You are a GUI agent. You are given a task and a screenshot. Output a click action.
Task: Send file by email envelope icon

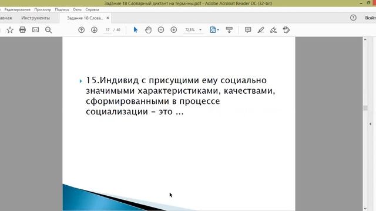point(35,30)
